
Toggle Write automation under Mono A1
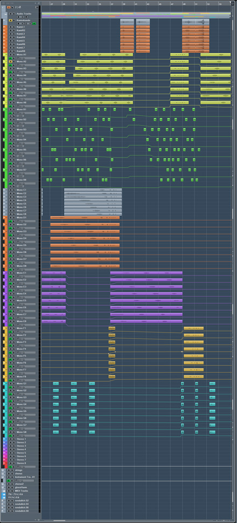pyautogui.click(x=13, y=58)
